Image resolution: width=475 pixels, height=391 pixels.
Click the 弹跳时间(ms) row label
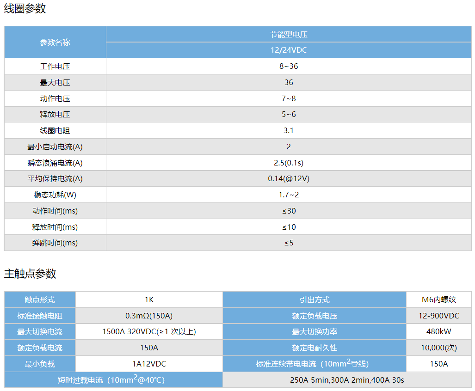coord(55,243)
